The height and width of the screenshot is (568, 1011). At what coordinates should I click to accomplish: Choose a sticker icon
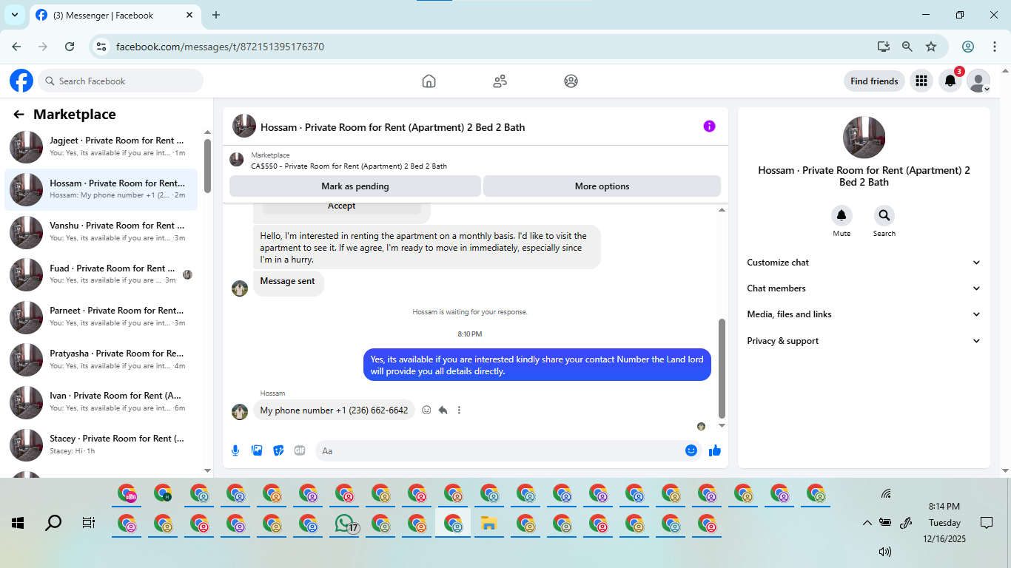[278, 450]
